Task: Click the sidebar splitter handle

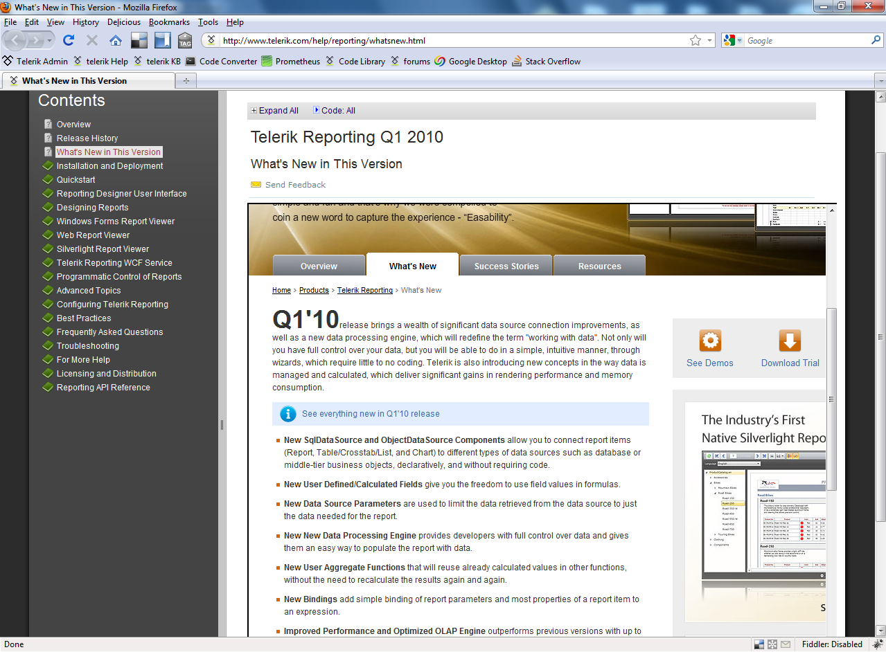Action: [222, 424]
